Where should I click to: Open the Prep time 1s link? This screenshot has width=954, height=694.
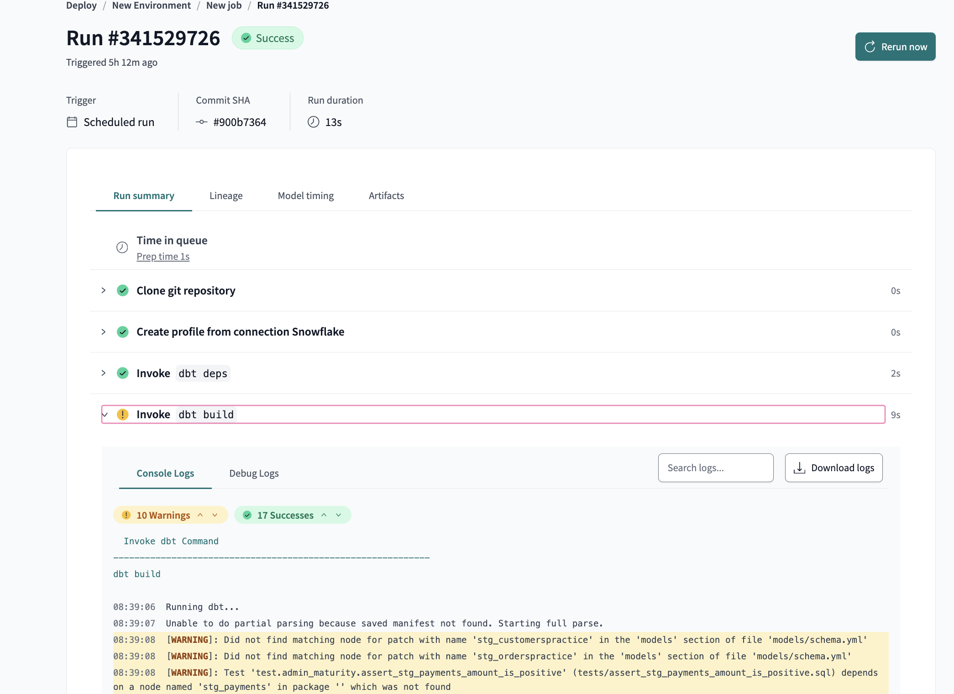163,256
